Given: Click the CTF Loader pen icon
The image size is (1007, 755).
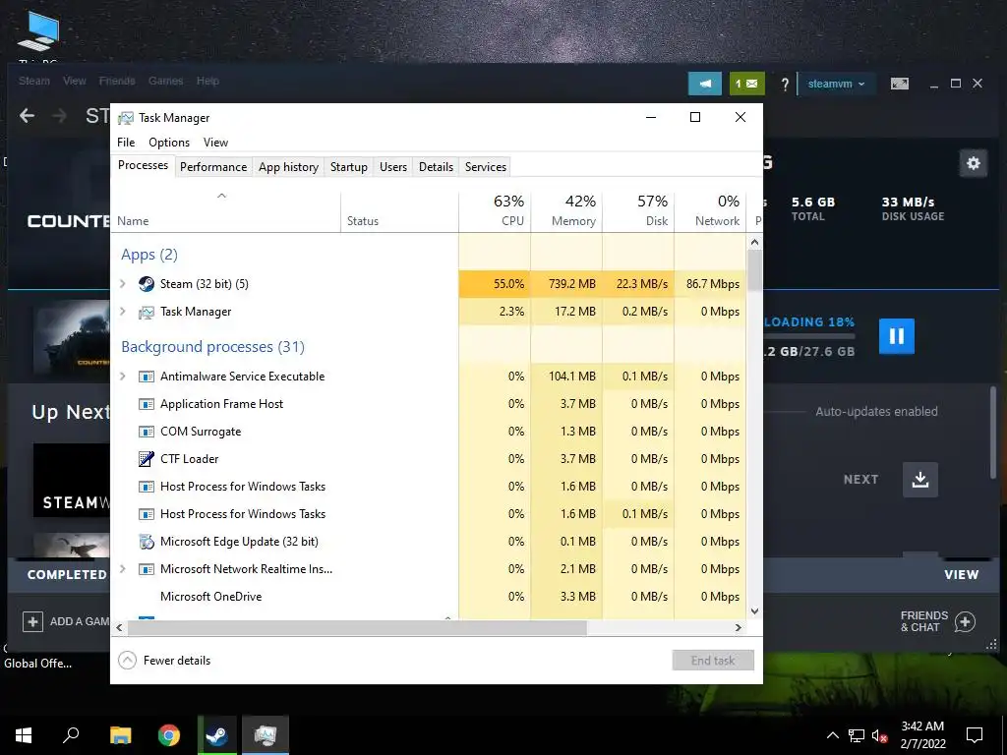Looking at the screenshot, I should 147,459.
